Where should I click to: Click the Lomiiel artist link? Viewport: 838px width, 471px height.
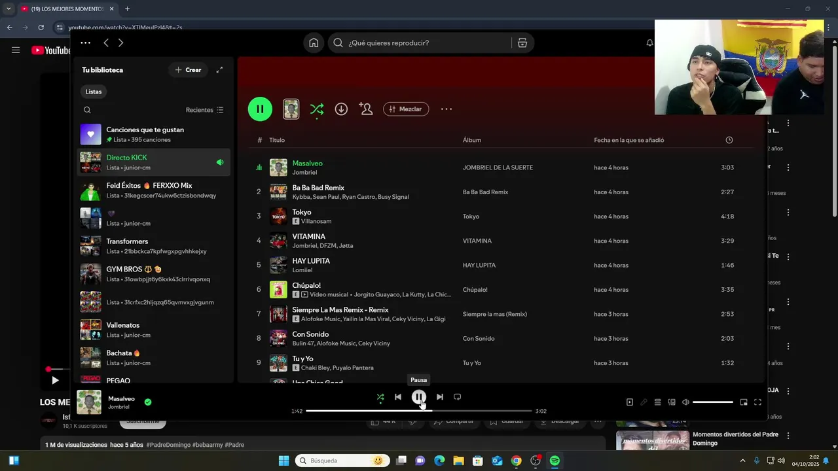pos(302,270)
